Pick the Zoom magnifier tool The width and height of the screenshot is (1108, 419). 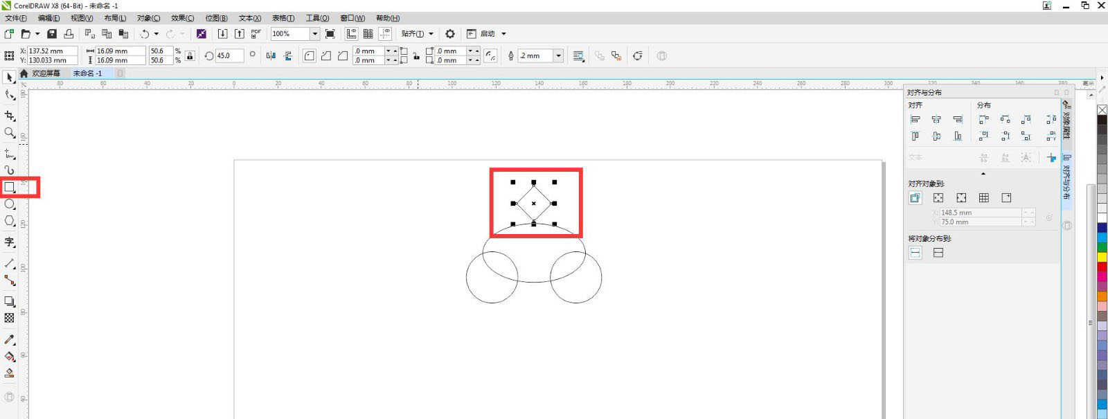tap(10, 132)
